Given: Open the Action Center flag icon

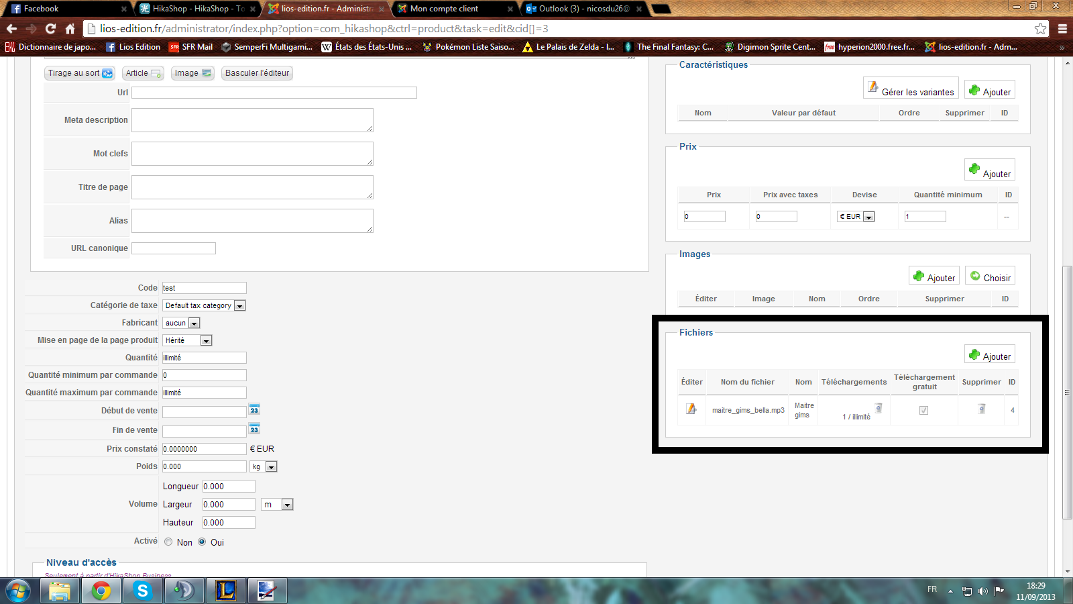Looking at the screenshot, I should click(999, 591).
